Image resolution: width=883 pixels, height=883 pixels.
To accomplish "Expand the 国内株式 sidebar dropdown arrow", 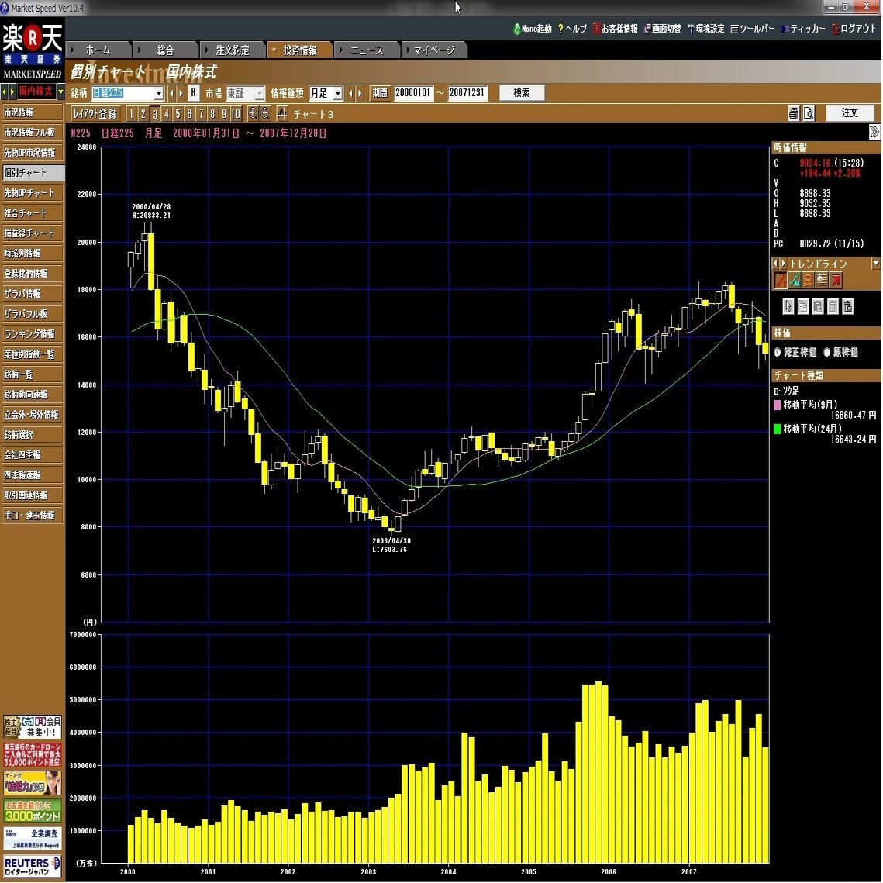I will [x=60, y=91].
